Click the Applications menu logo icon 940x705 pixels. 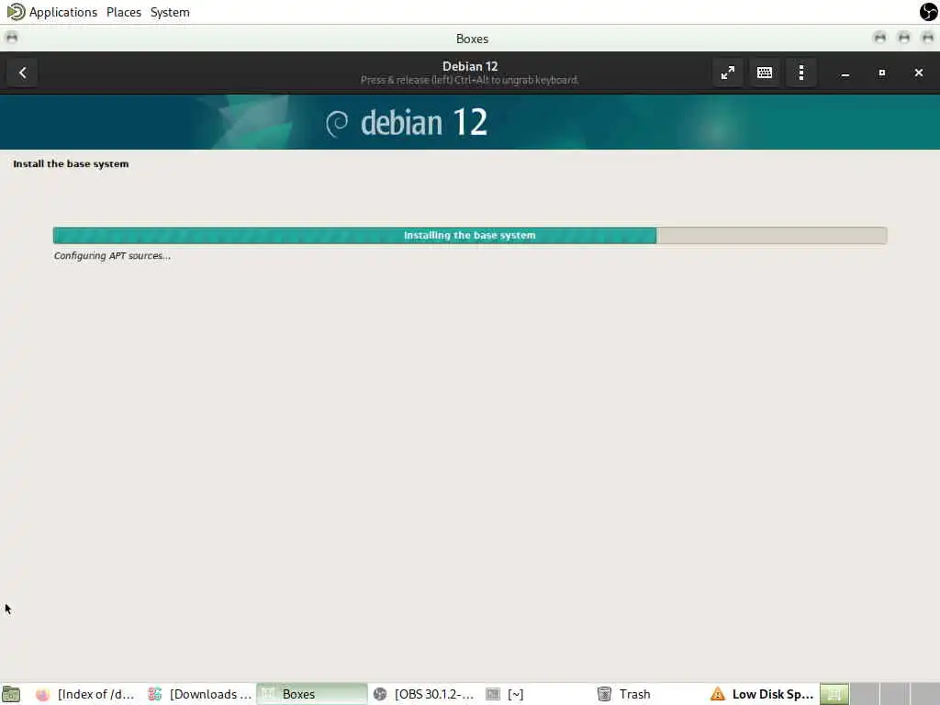tap(16, 11)
